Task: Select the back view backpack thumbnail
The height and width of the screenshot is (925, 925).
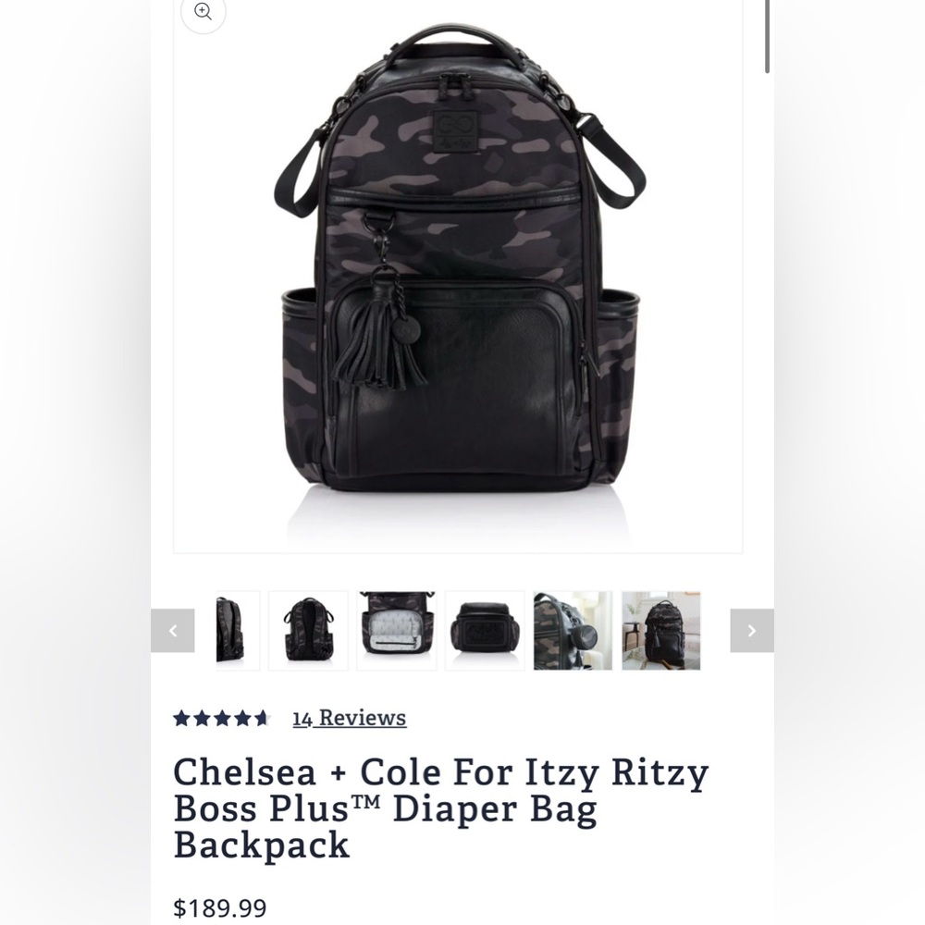Action: [308, 631]
